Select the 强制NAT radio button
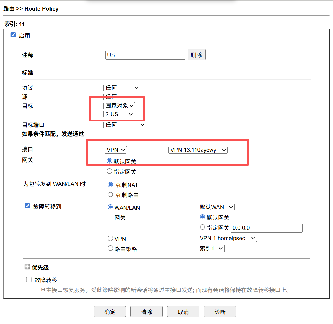This screenshot has width=333, height=324. click(110, 185)
